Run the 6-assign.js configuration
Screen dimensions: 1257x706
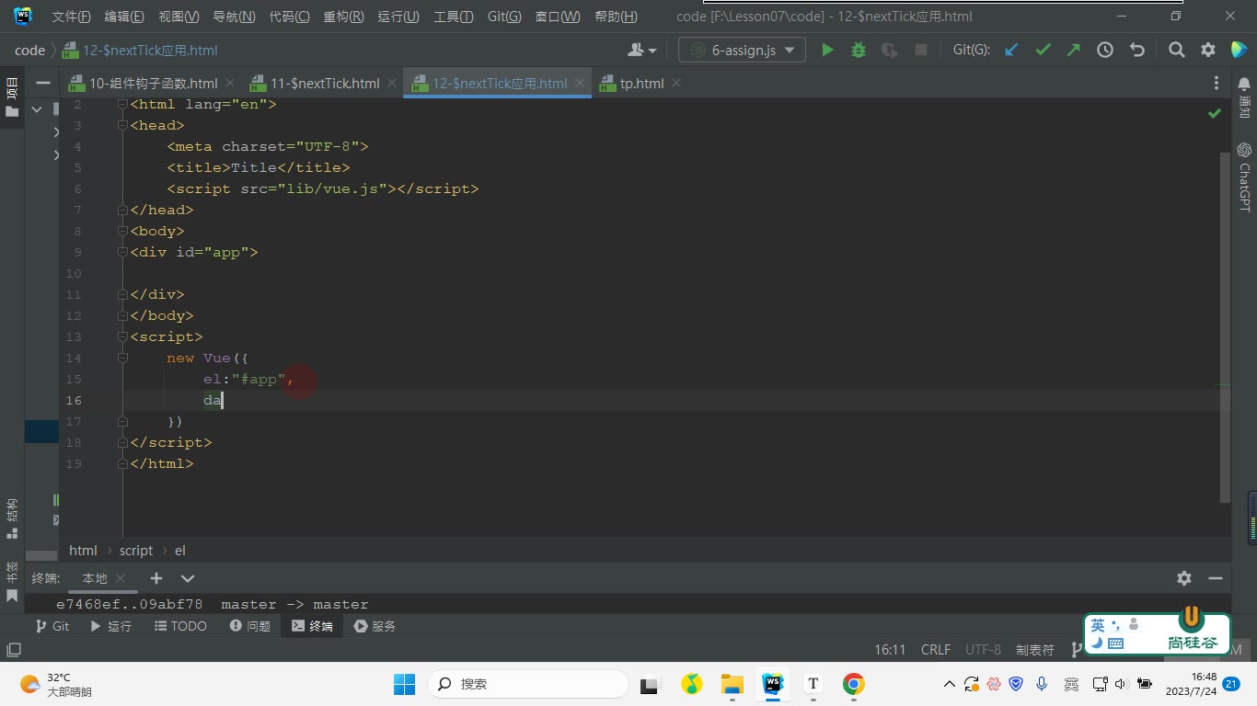click(x=827, y=51)
